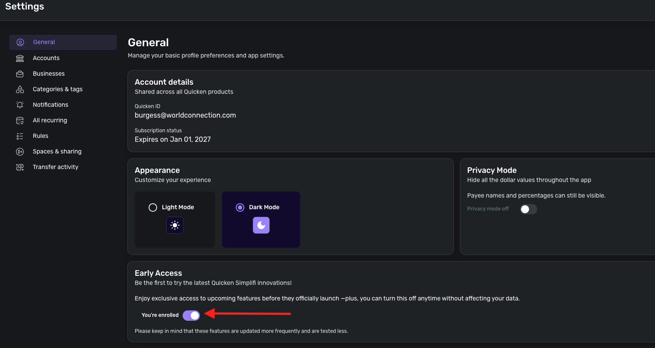Disable the Early Access enrolled toggle
The image size is (655, 348).
coord(191,316)
